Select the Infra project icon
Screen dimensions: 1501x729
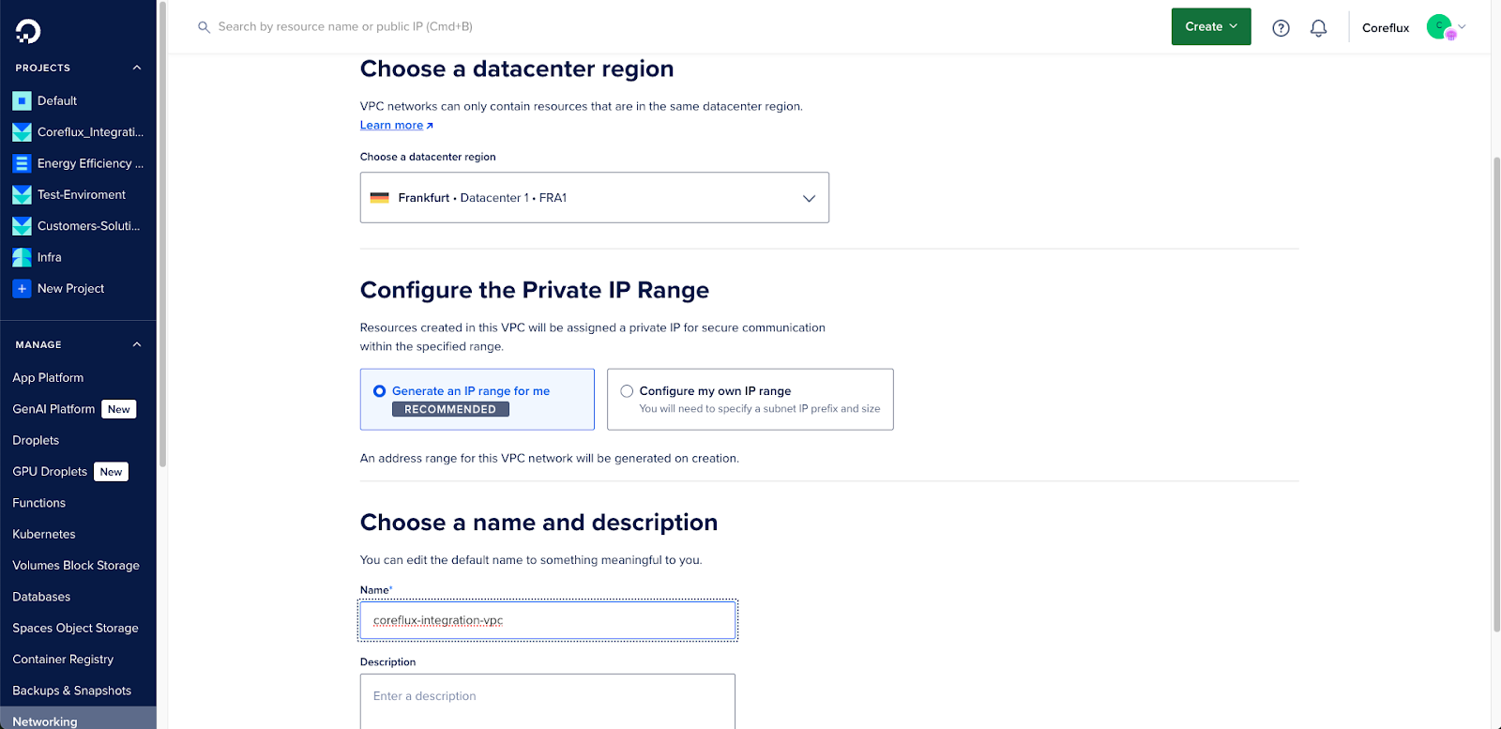tap(21, 257)
